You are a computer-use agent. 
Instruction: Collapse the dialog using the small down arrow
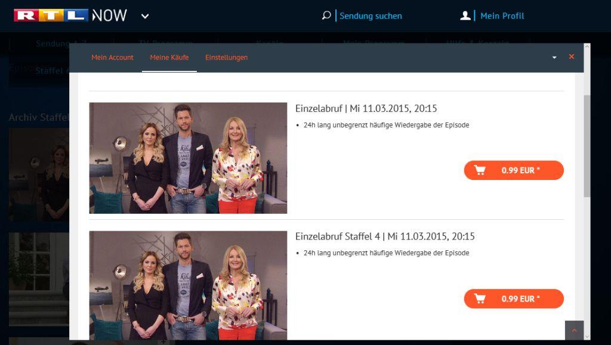pos(554,58)
